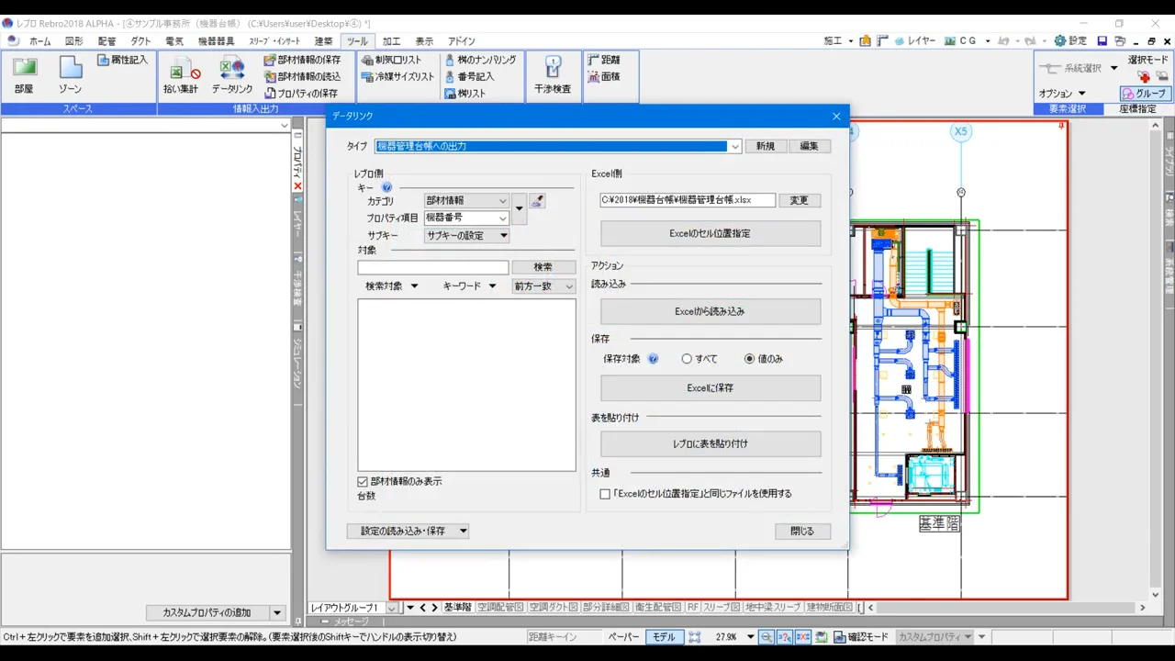Open the 検索対象 dropdown

click(x=391, y=286)
